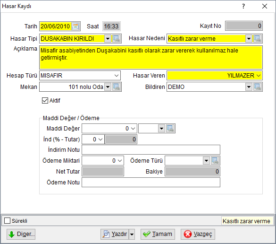Expand the Hasar Tipi dropdown

(108, 38)
